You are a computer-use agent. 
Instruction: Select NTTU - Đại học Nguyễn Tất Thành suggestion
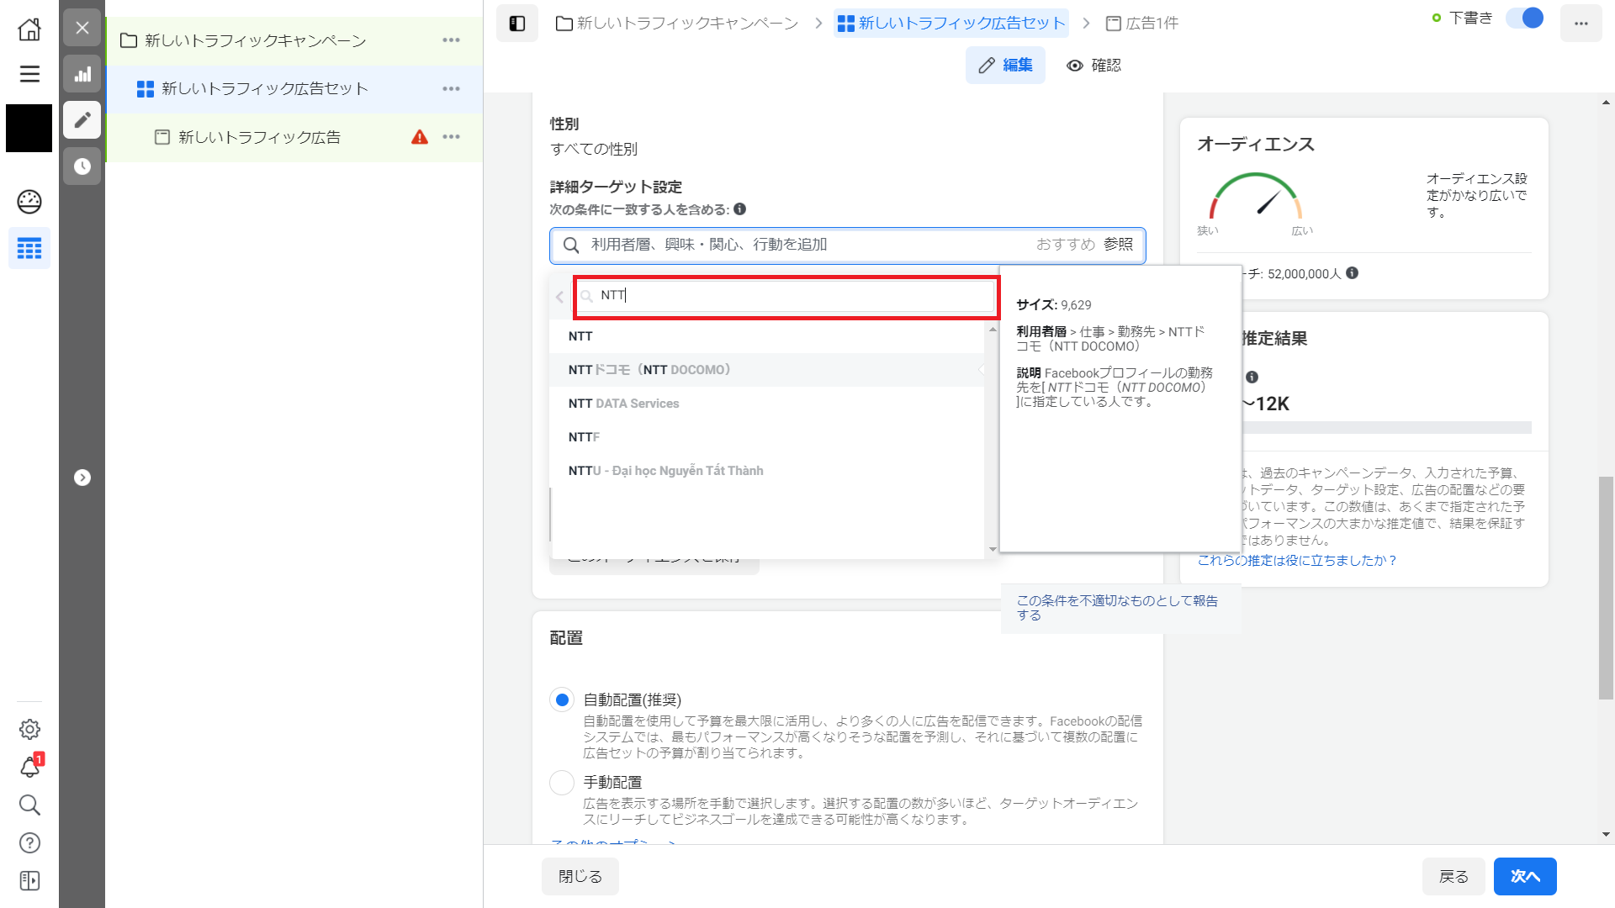tap(766, 471)
